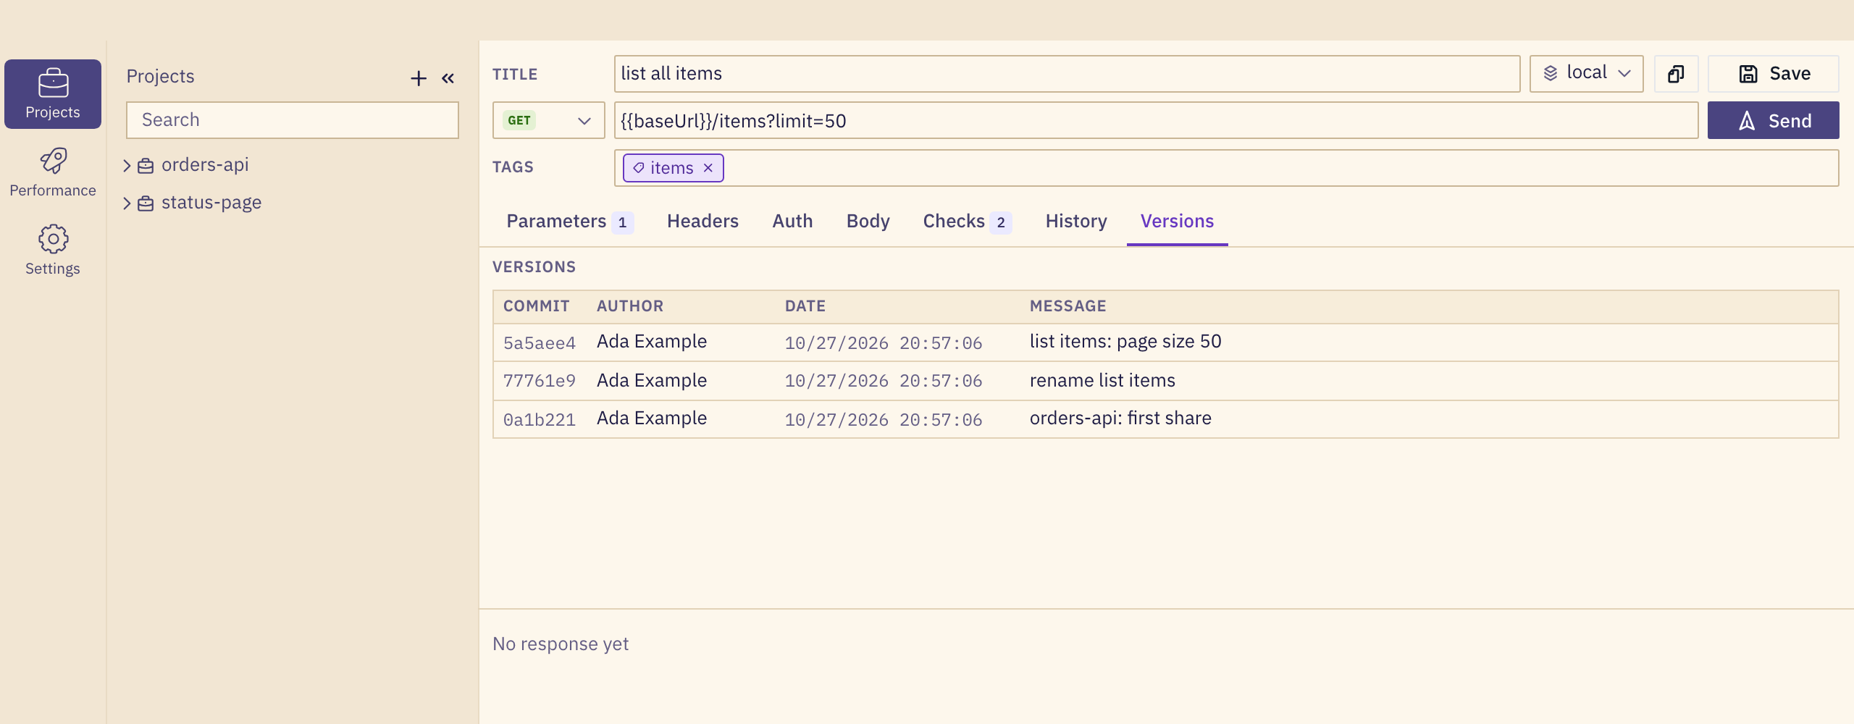Viewport: 1854px width, 724px height.
Task: Open the GET method dropdown
Action: [549, 120]
